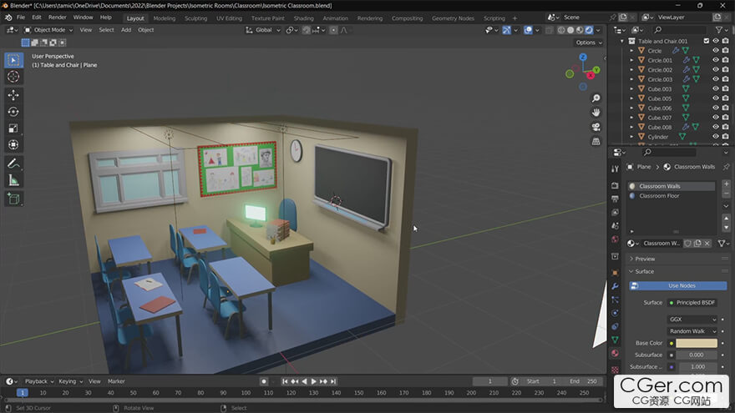Hide Circle.001 via its eye icon
735x413 pixels.
click(716, 60)
